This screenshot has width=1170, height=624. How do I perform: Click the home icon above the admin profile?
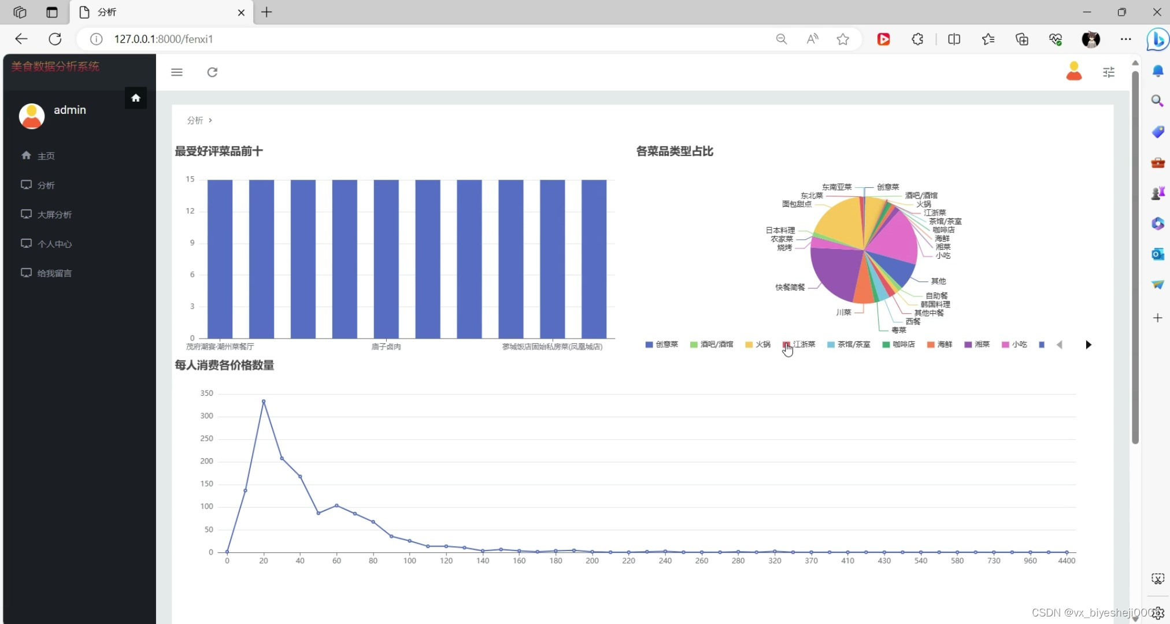(136, 98)
